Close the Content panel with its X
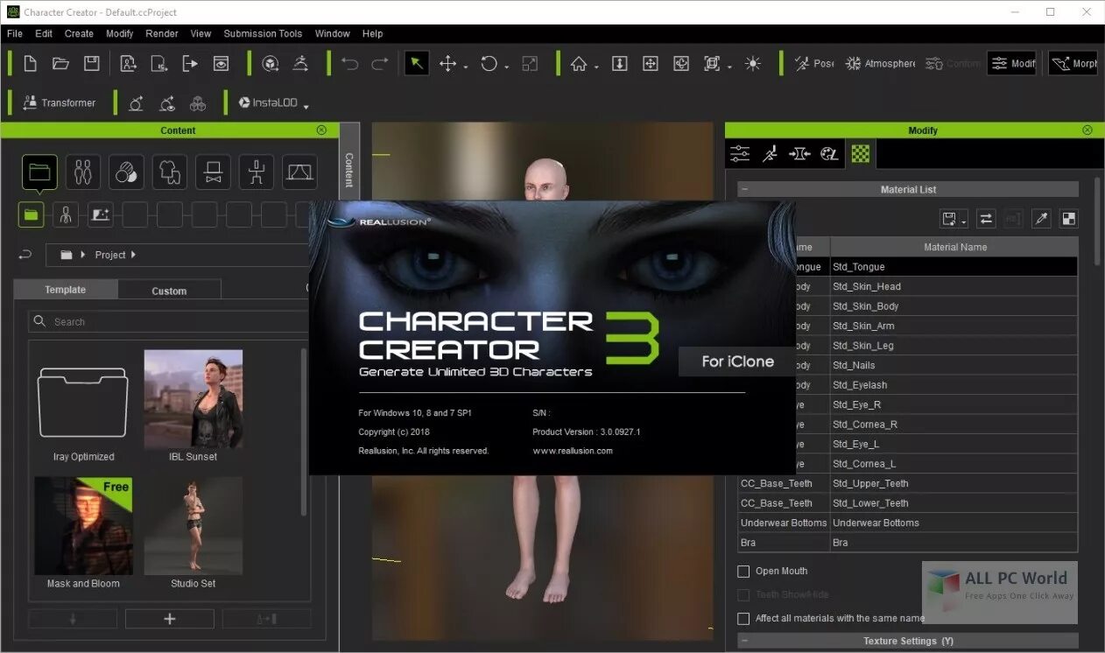Image resolution: width=1105 pixels, height=653 pixels. pyautogui.click(x=321, y=130)
